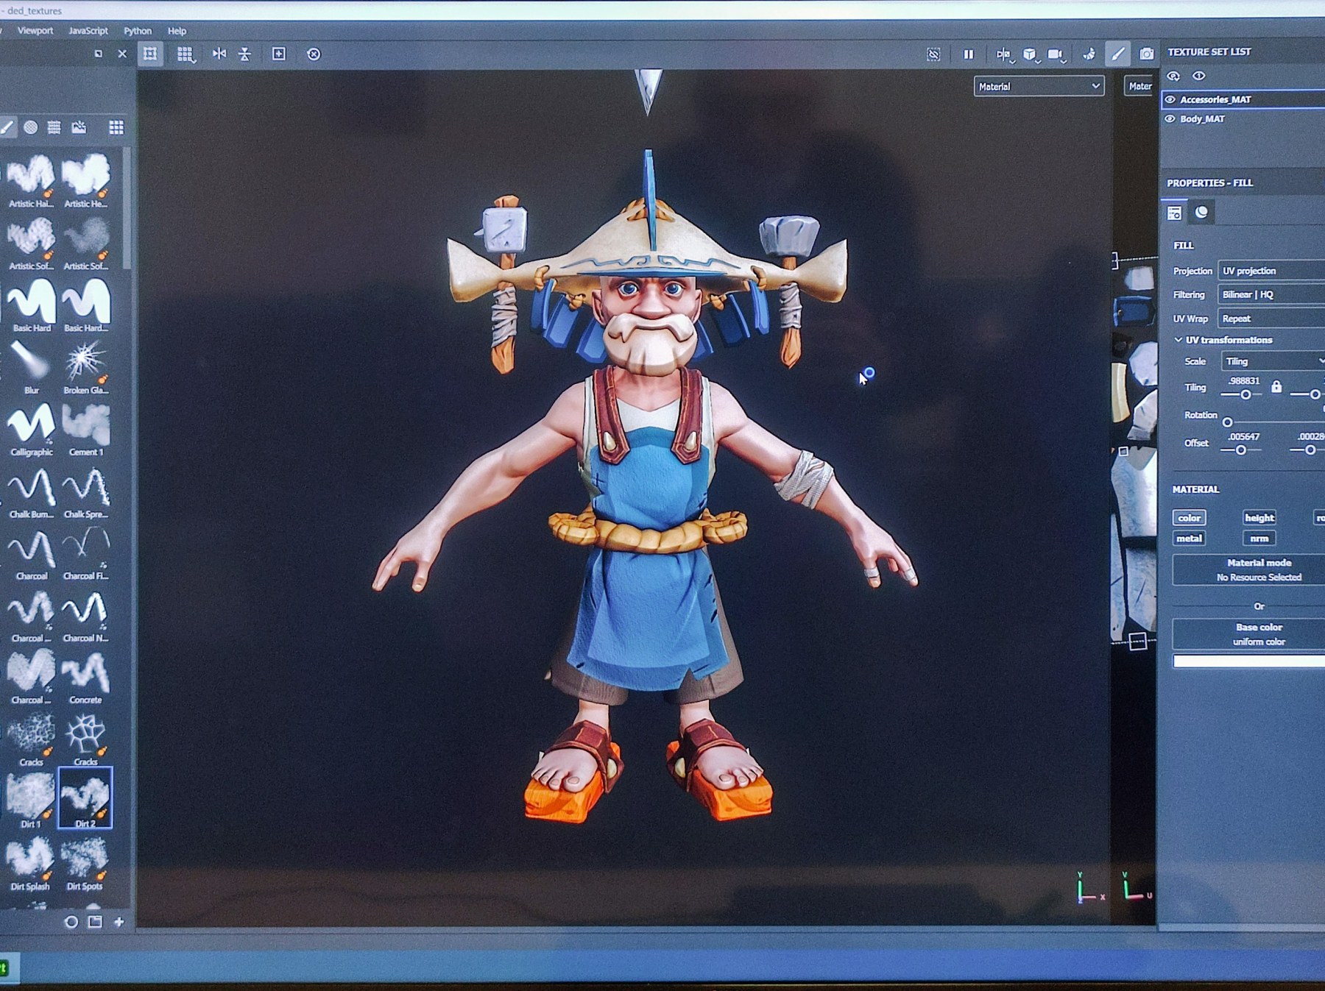Image resolution: width=1325 pixels, height=991 pixels.
Task: Toggle the tiling lock icon
Action: coord(1276,387)
